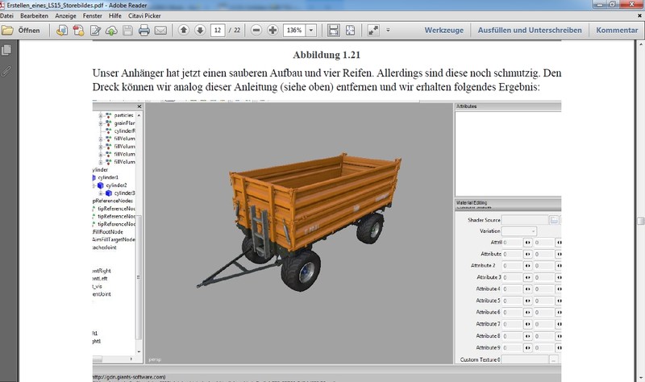Open the Werkzeuge pane
The image size is (645, 382).
coord(446,31)
